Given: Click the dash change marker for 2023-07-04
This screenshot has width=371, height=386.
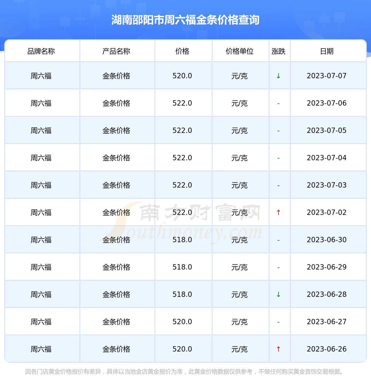Looking at the screenshot, I should 279,158.
